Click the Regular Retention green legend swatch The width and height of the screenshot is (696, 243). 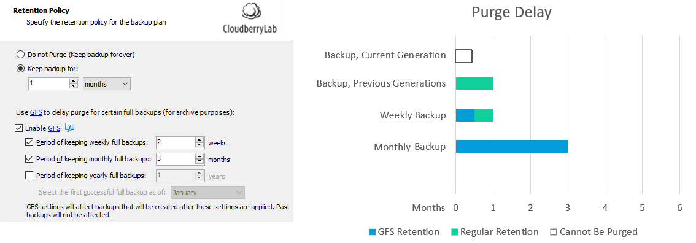click(455, 232)
